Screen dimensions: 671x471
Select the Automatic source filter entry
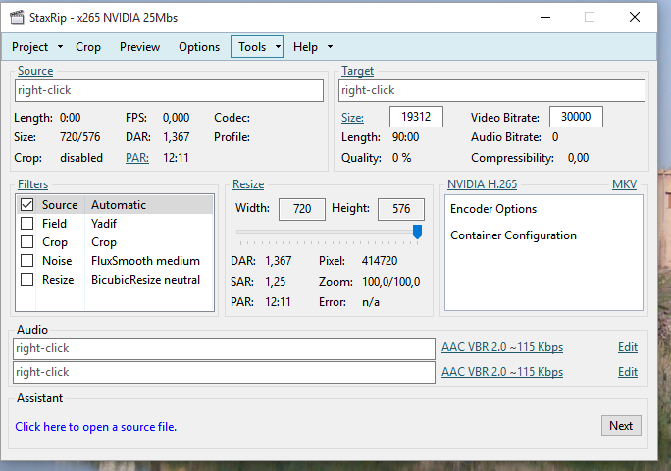119,205
